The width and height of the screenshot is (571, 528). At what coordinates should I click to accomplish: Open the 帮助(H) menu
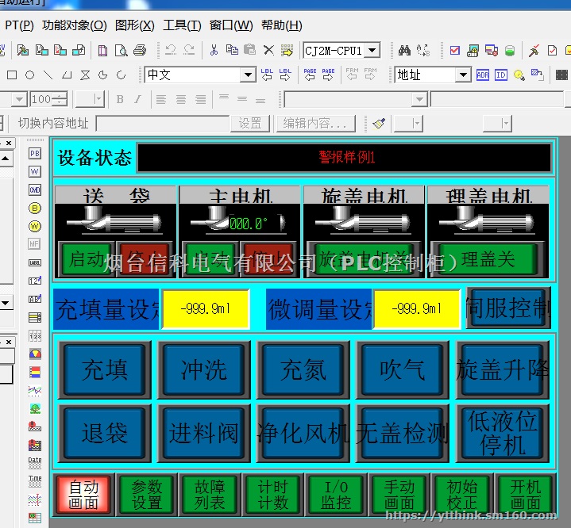pos(281,25)
